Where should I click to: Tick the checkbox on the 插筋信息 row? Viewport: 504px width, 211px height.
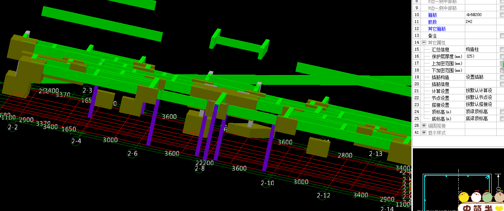pyautogui.click(x=502, y=84)
